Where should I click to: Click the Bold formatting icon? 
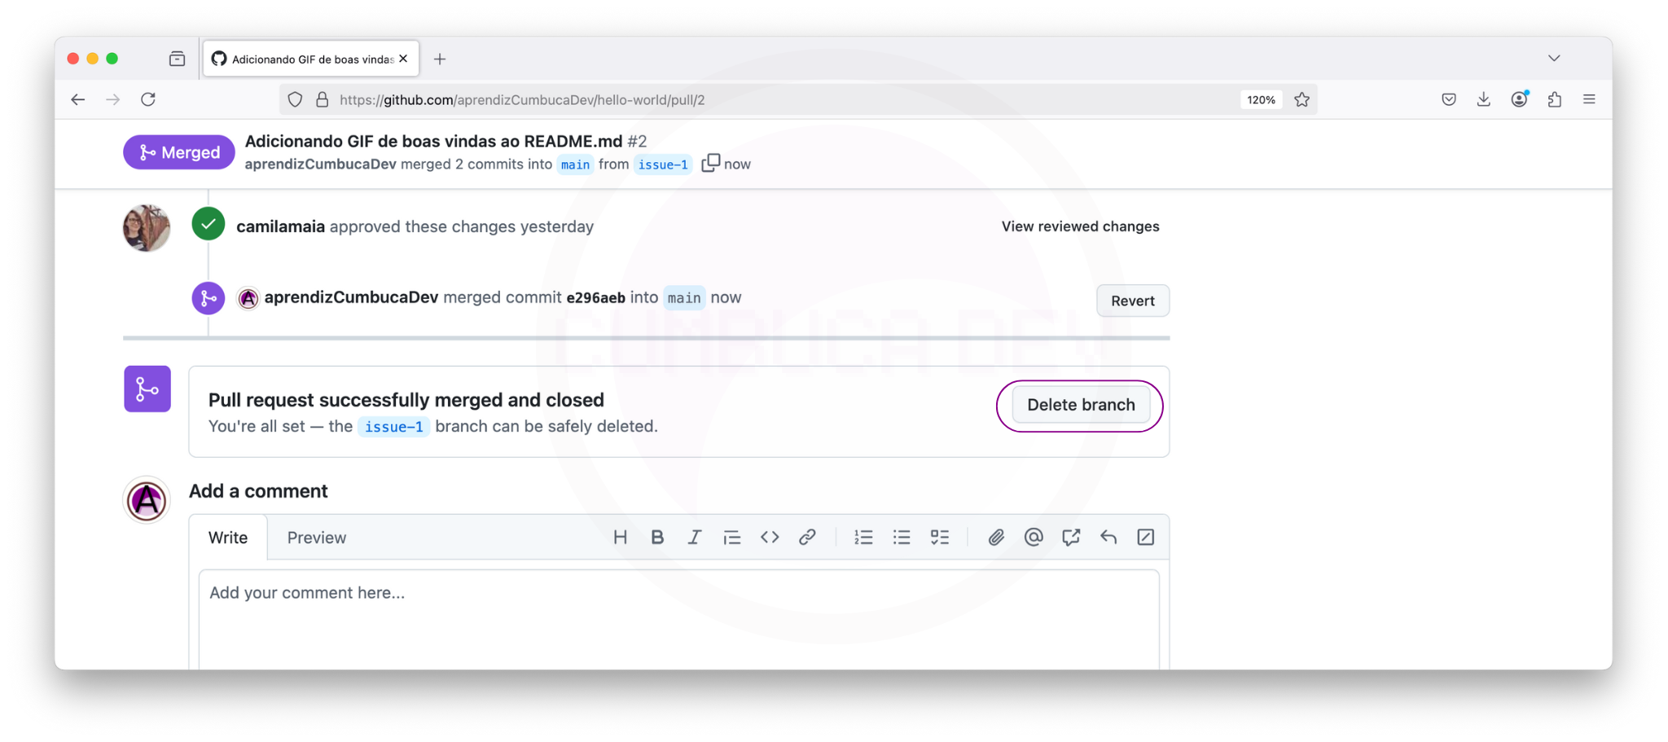point(657,538)
